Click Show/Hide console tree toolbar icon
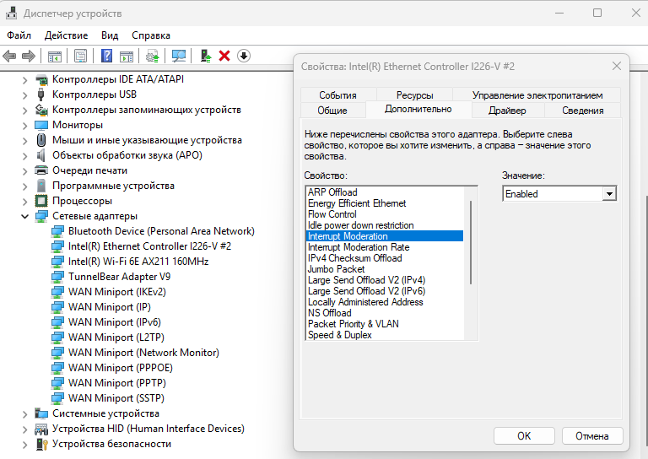 (x=55, y=56)
